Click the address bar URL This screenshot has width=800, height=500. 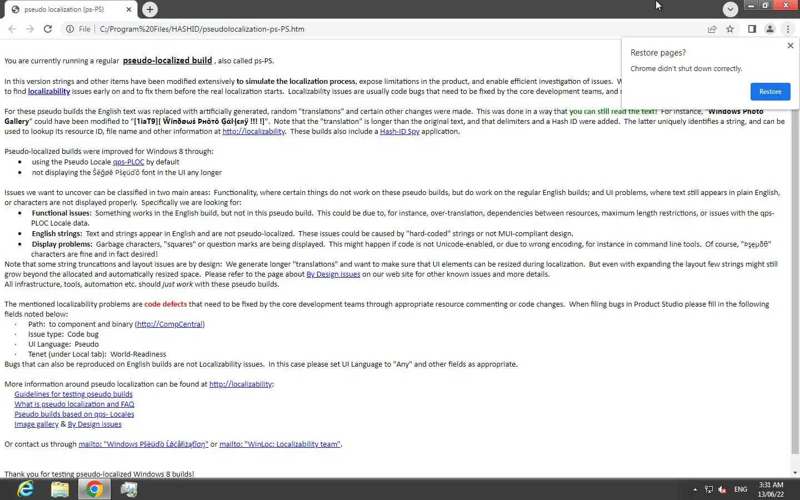202,29
